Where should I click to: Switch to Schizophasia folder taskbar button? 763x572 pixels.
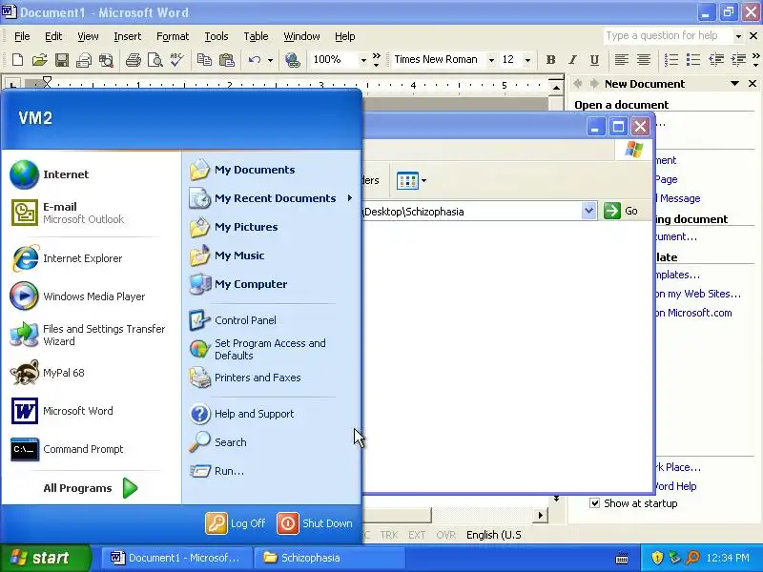point(330,558)
